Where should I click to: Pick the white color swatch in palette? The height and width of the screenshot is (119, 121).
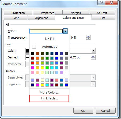tap(66, 73)
